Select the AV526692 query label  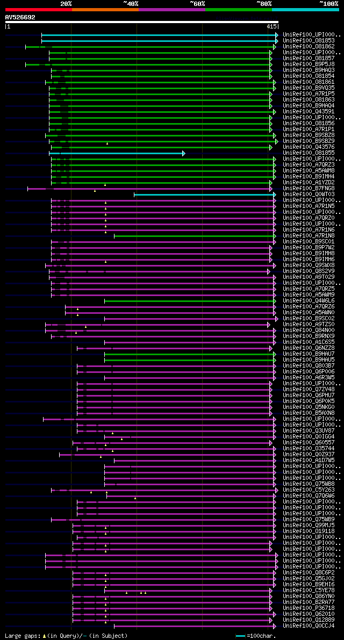pos(20,17)
